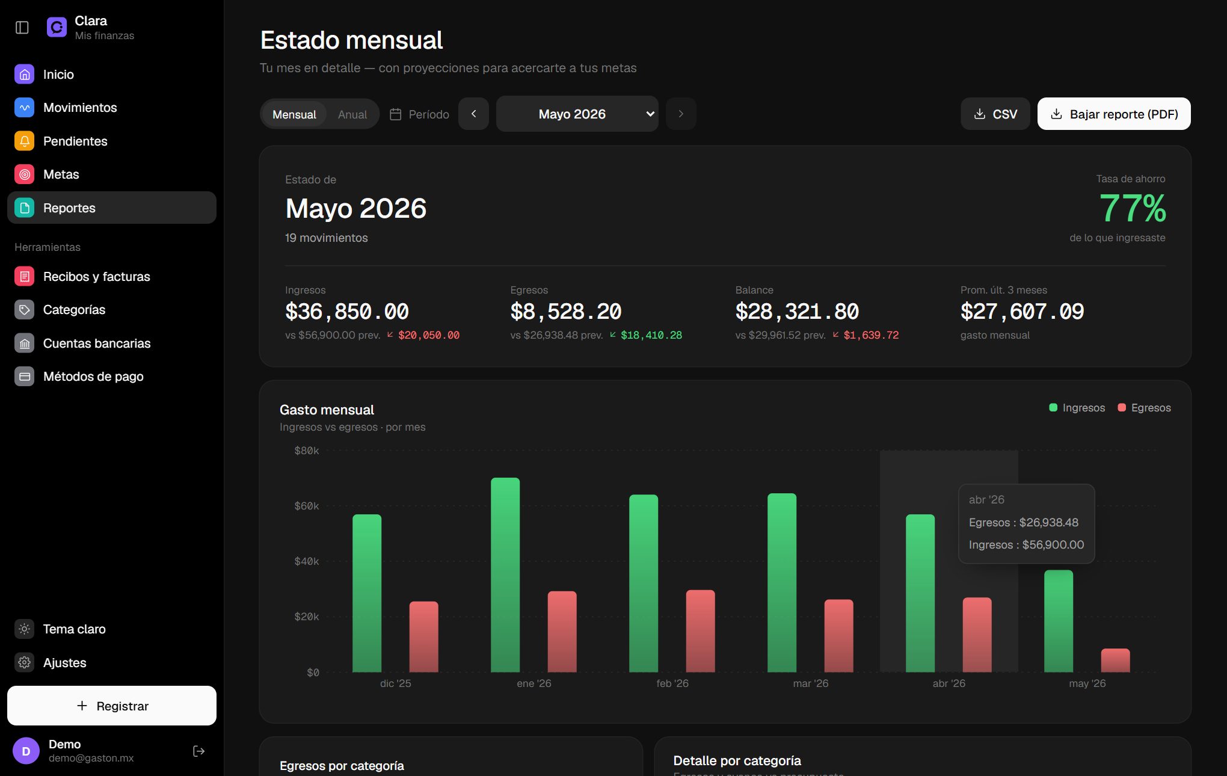Click the Ajustes gear icon
1227x776 pixels.
pyautogui.click(x=25, y=662)
